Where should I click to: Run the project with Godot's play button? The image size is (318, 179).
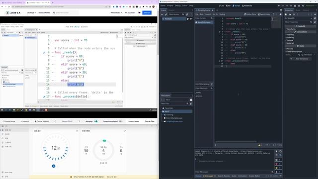[279, 5]
